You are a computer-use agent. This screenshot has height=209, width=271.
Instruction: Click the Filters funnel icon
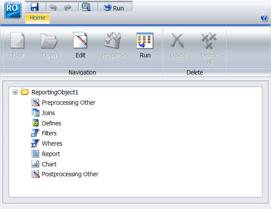[35, 133]
